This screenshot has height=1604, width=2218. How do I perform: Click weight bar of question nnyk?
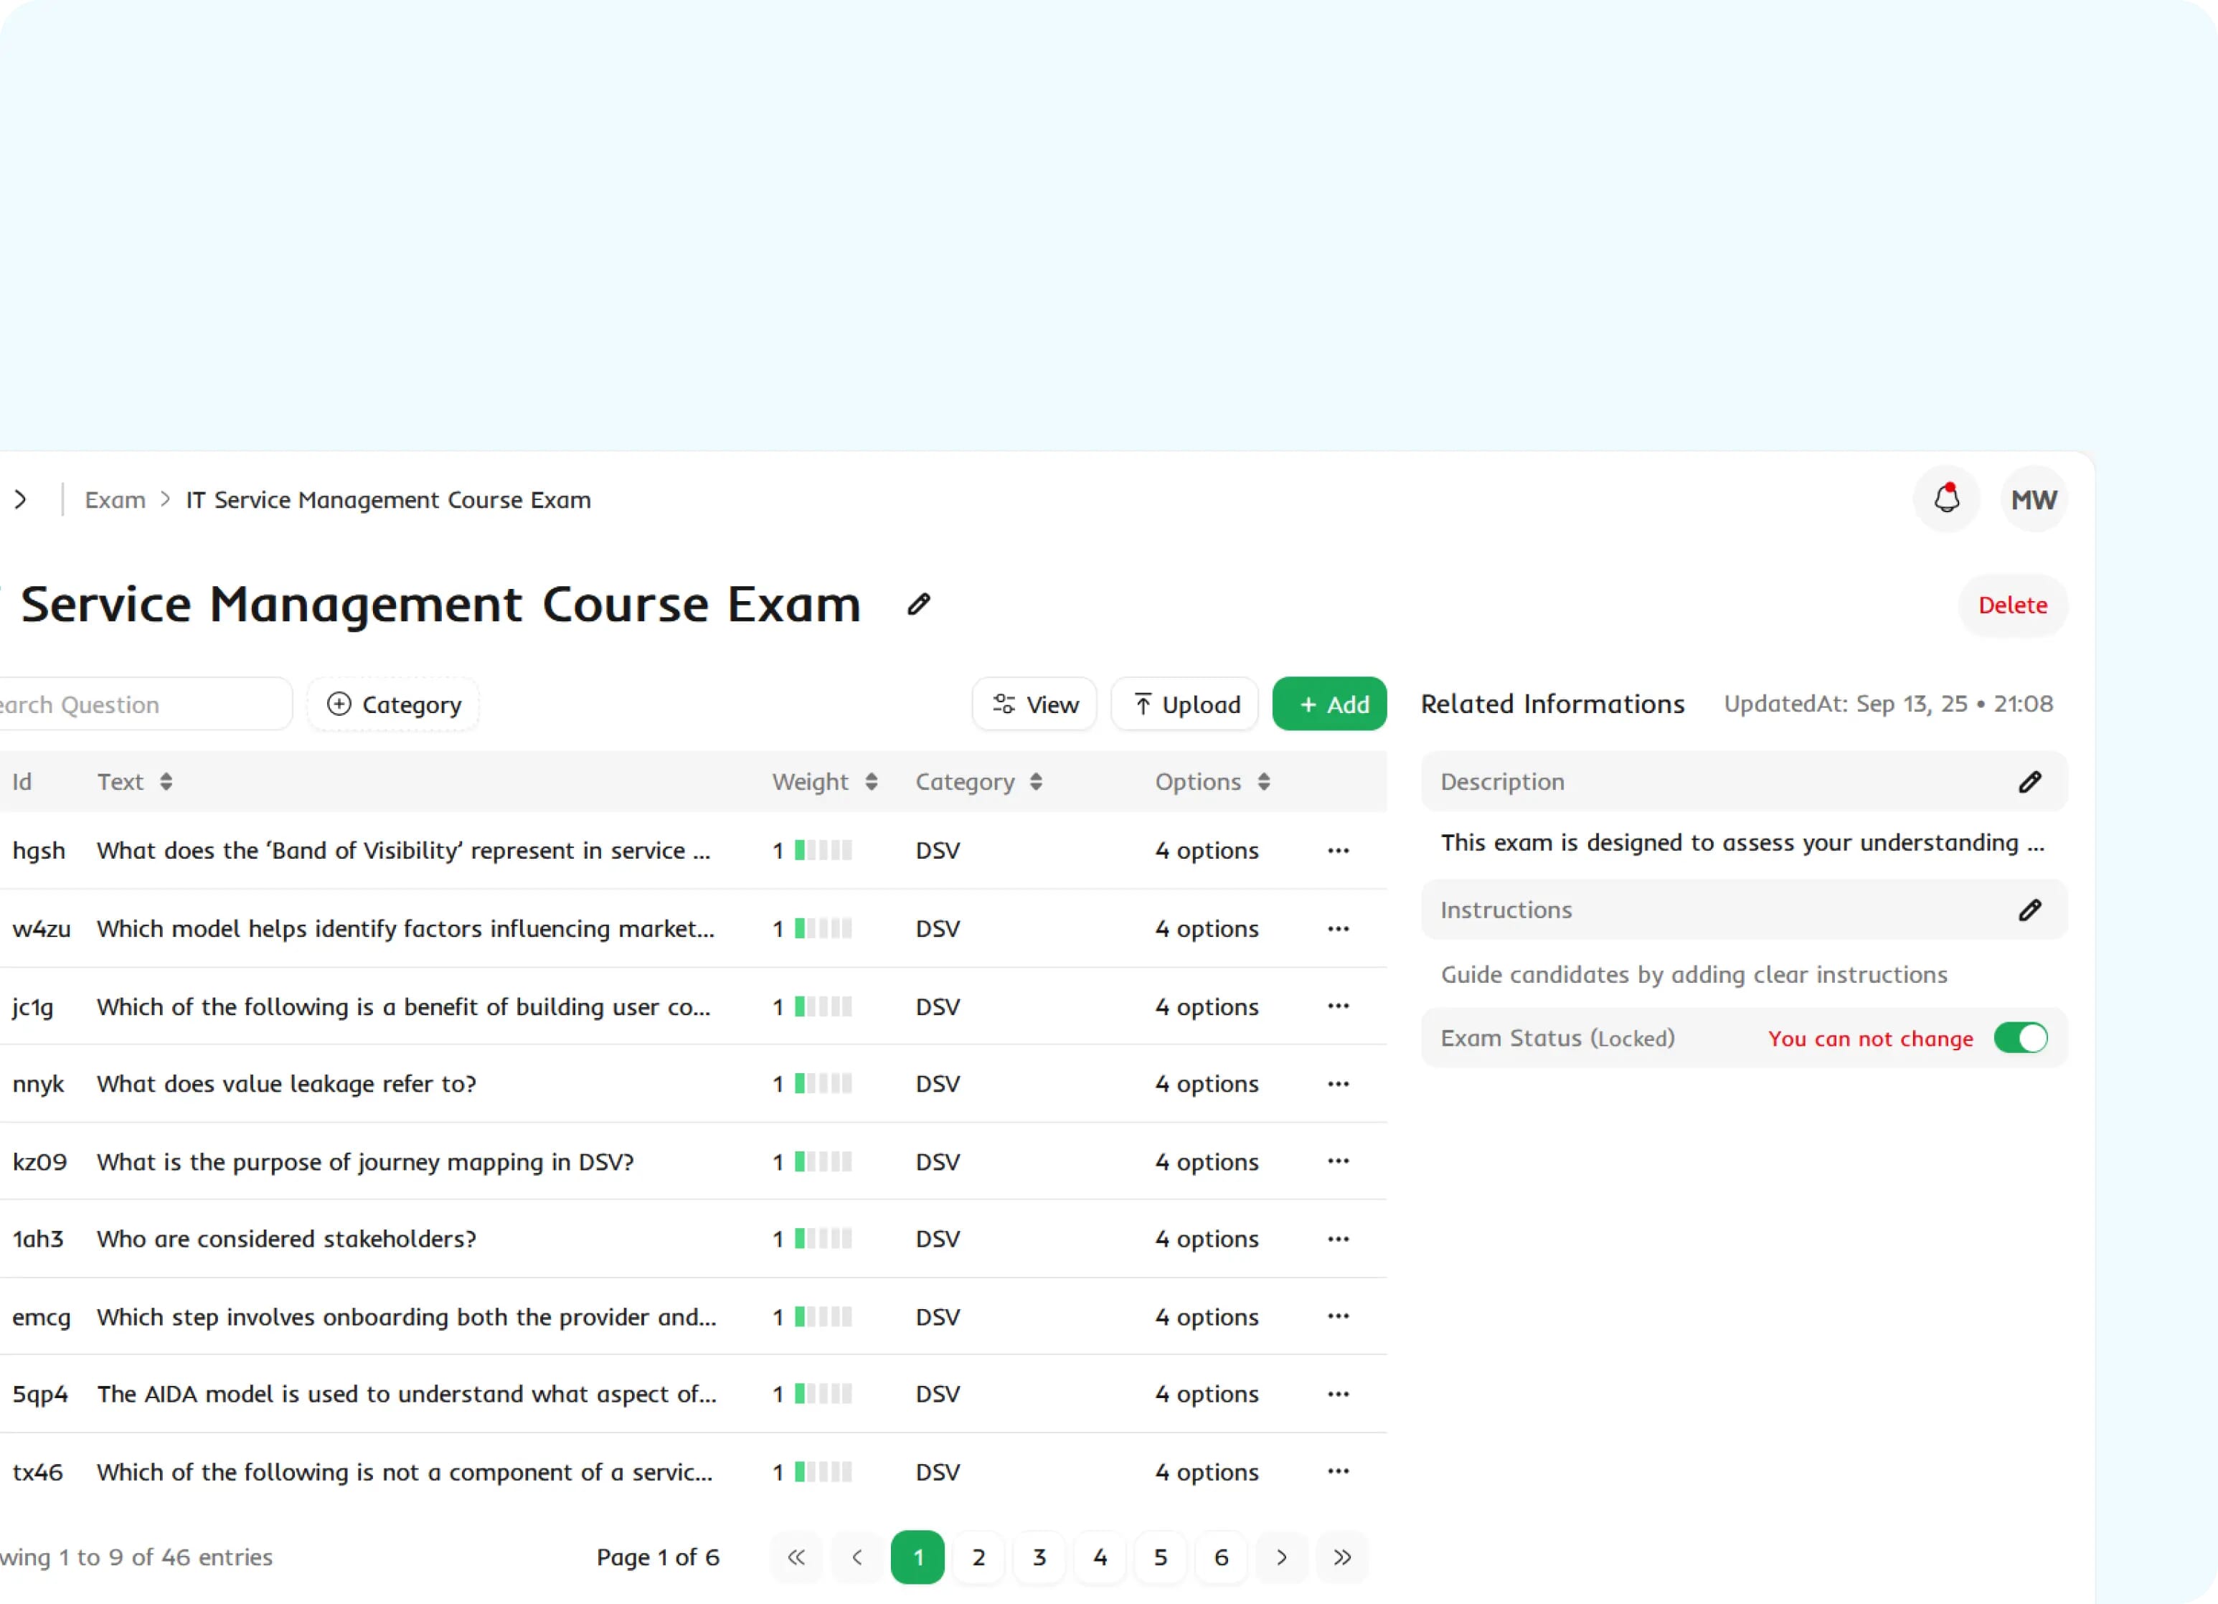(823, 1084)
